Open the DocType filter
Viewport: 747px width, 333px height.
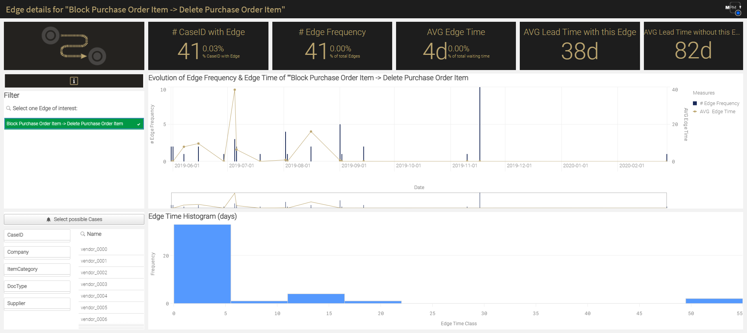pyautogui.click(x=37, y=286)
